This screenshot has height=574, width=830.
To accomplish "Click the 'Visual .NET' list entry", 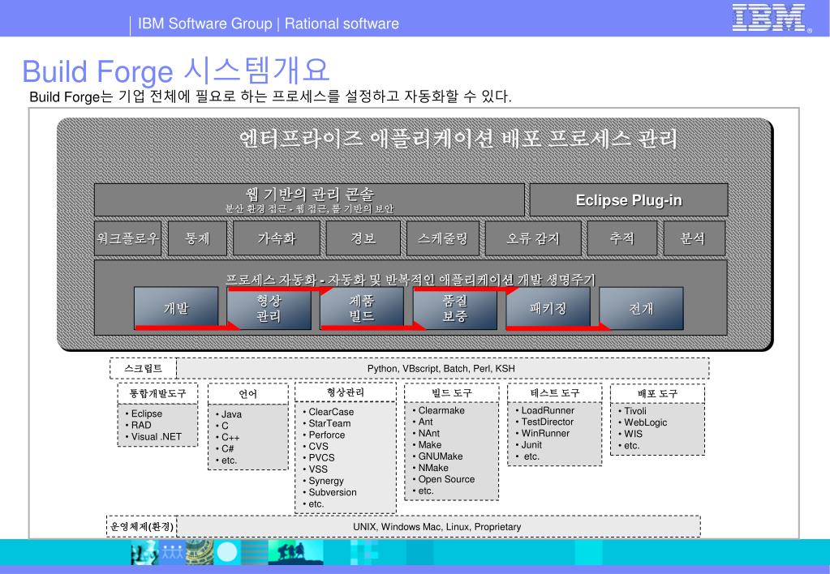I will pos(156,437).
